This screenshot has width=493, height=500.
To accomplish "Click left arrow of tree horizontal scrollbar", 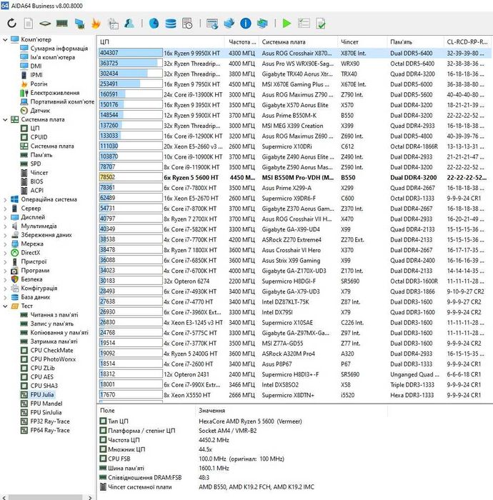I will click(x=4, y=497).
